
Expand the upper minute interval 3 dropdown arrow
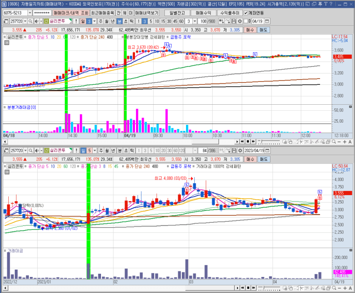[x=195, y=21]
